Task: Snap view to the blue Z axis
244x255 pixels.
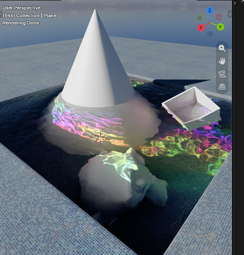Action: point(210,11)
